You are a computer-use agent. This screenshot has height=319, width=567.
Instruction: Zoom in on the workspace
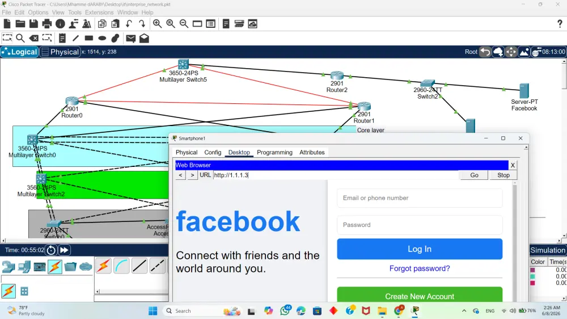pos(157,24)
